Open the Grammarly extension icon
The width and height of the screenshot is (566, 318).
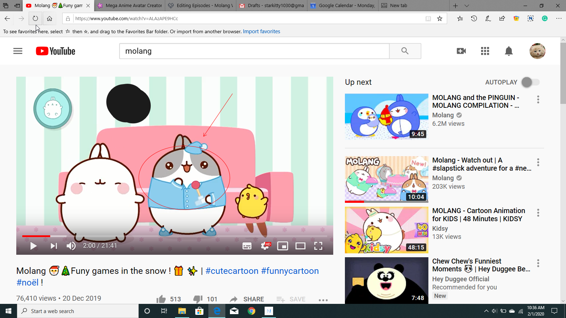545,19
